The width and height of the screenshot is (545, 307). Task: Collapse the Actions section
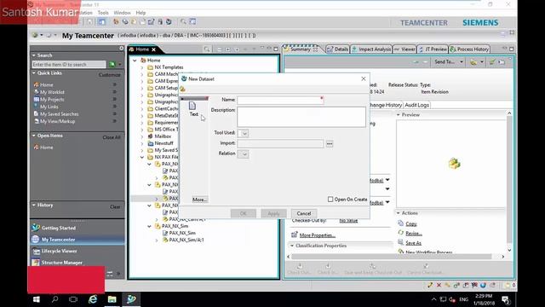(x=399, y=213)
